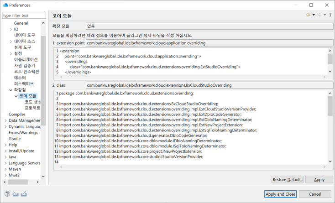Click the forward navigation arrow icon
The height and width of the screenshot is (203, 335).
click(319, 15)
